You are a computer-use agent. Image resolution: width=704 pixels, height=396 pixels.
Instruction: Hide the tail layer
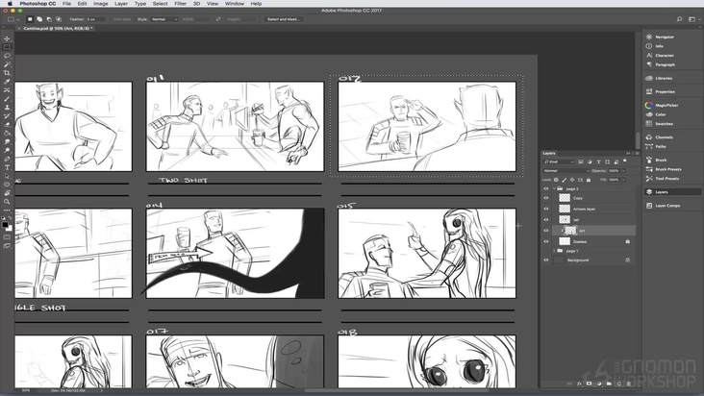546,220
